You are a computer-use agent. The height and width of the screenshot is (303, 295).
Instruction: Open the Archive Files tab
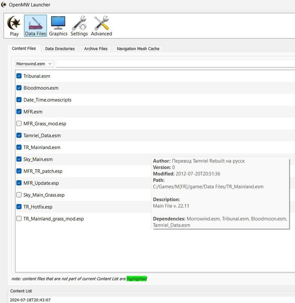(96, 49)
